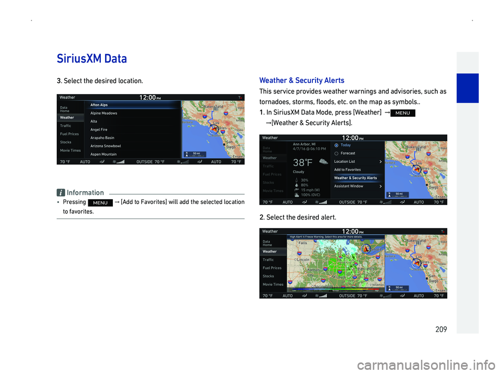Tap right AUTO climate button in freeze alert screen
The image size is (504, 374).
tap(419, 296)
